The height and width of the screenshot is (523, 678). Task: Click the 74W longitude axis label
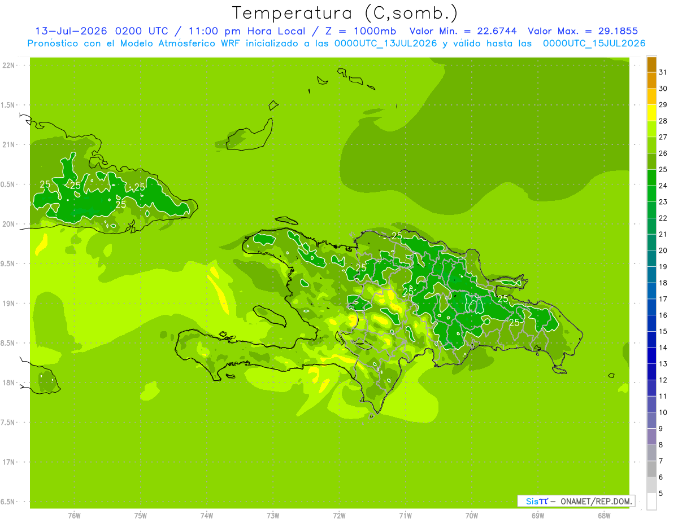[x=207, y=516]
